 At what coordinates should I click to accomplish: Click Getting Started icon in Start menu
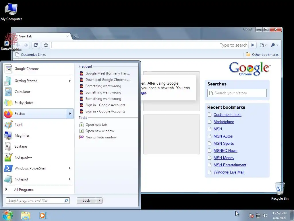click(x=8, y=81)
